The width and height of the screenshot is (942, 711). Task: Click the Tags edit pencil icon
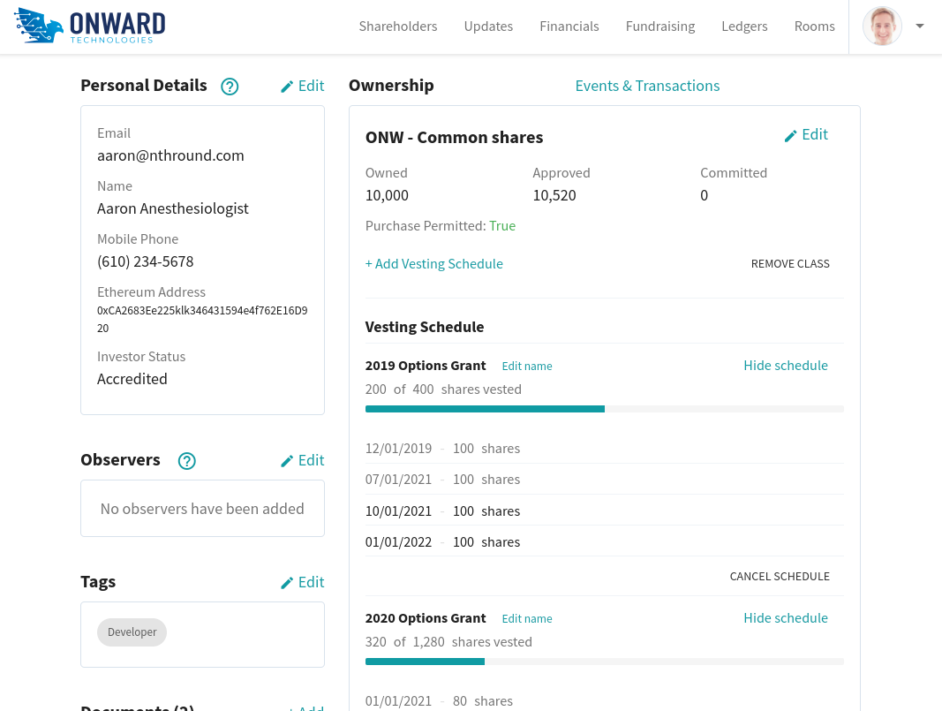point(287,583)
